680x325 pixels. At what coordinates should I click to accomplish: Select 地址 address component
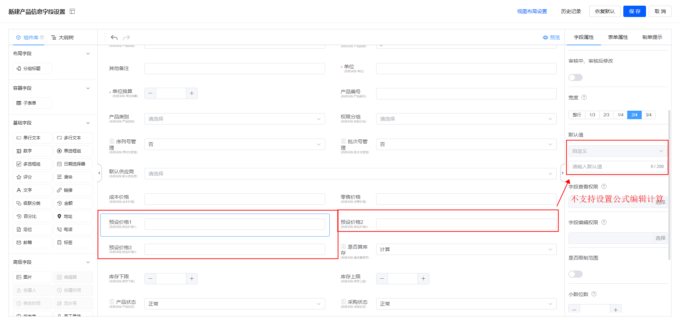click(73, 216)
